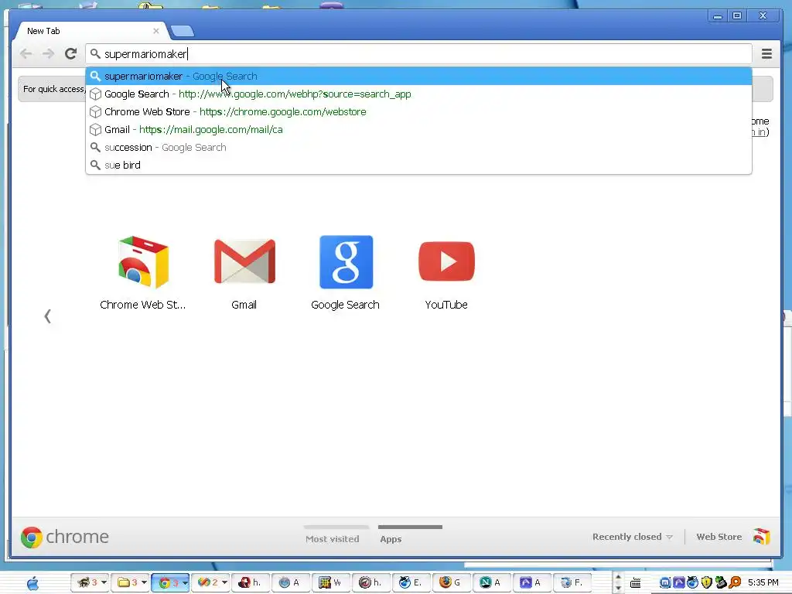Pick the Chrome Web Store suggestion
The height and width of the screenshot is (594, 792).
[418, 111]
